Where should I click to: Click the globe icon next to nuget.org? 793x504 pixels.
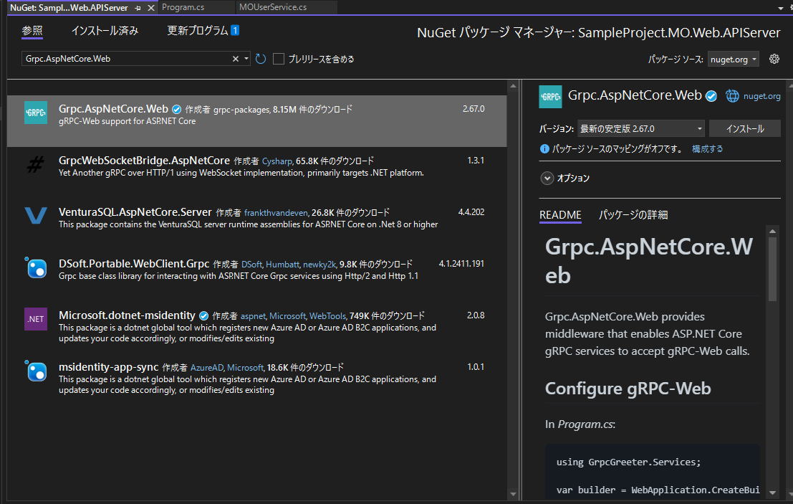point(732,95)
